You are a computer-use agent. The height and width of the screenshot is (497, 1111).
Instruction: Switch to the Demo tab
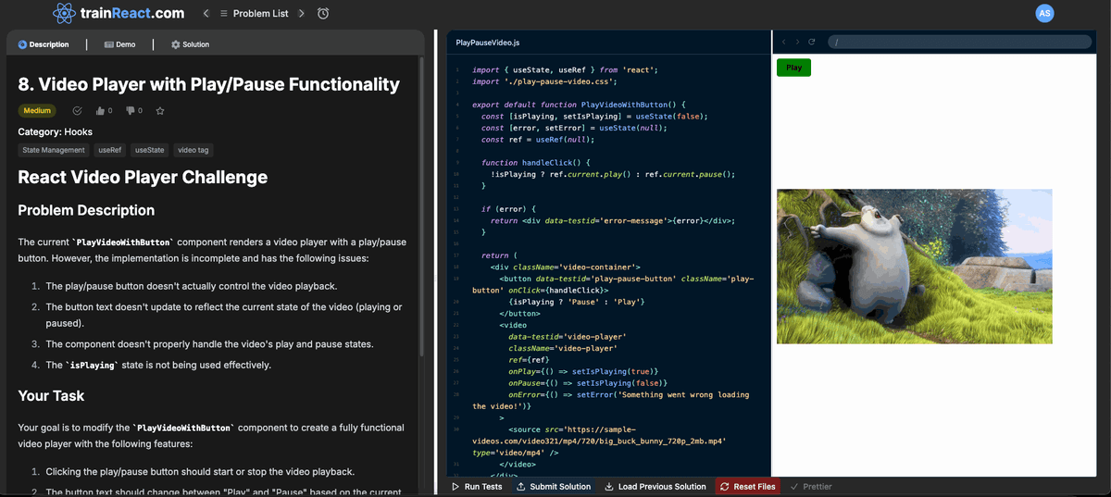tap(119, 44)
